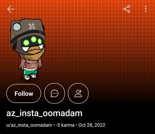Open the three-dot more options menu
This screenshot has height=134, width=155.
tap(146, 9)
